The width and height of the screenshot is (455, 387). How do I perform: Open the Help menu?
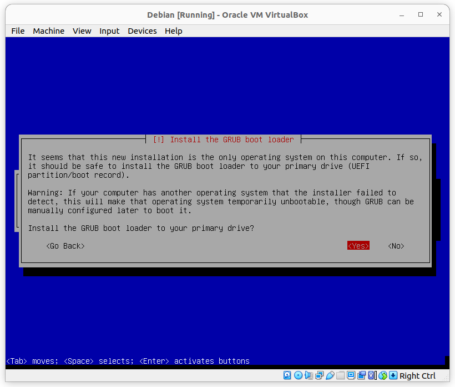[x=173, y=31]
